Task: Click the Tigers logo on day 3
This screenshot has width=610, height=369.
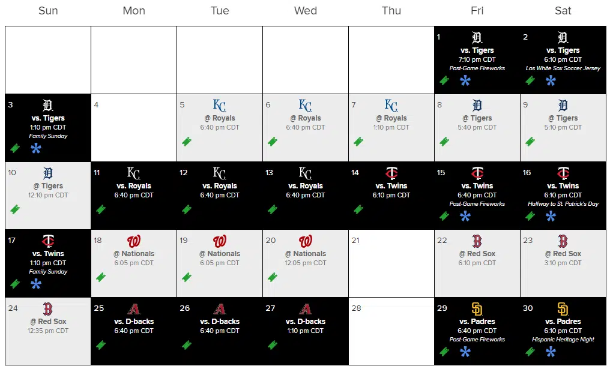Action: [48, 106]
